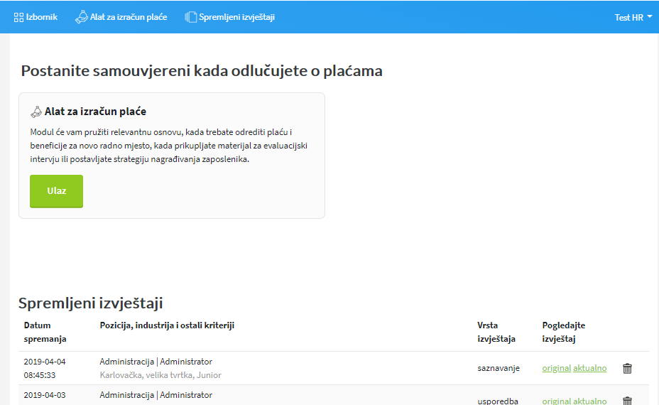Viewport: 659px width, 405px height.
Task: Open original link for usporedba report
Action: click(557, 401)
